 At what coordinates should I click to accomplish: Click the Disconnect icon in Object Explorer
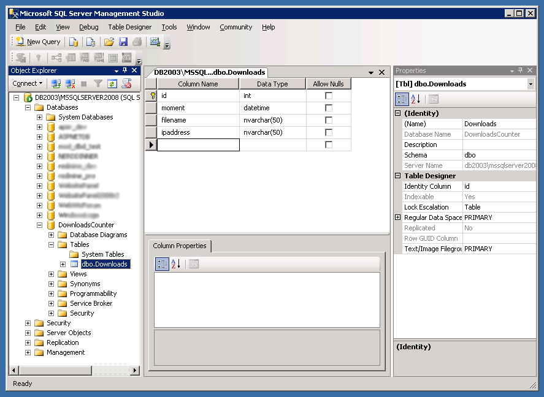pos(70,83)
